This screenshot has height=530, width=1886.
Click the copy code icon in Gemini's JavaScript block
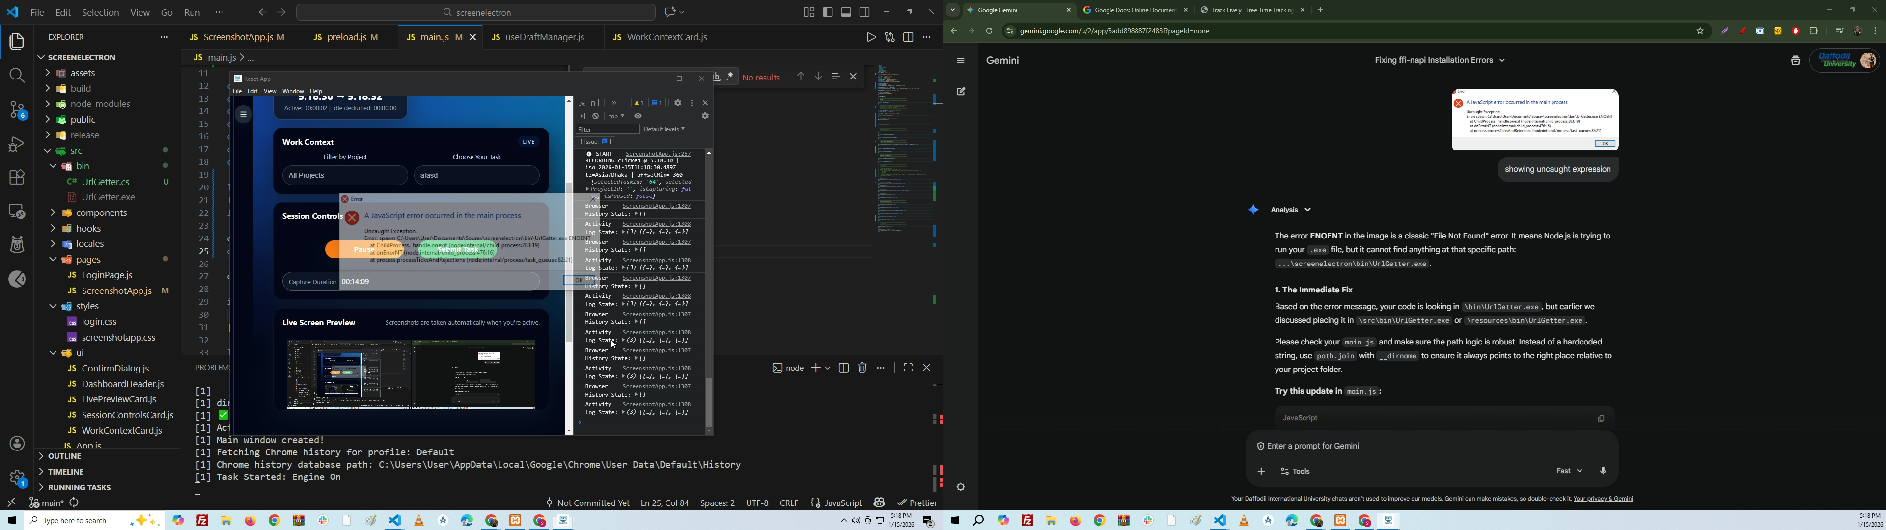pos(1601,419)
